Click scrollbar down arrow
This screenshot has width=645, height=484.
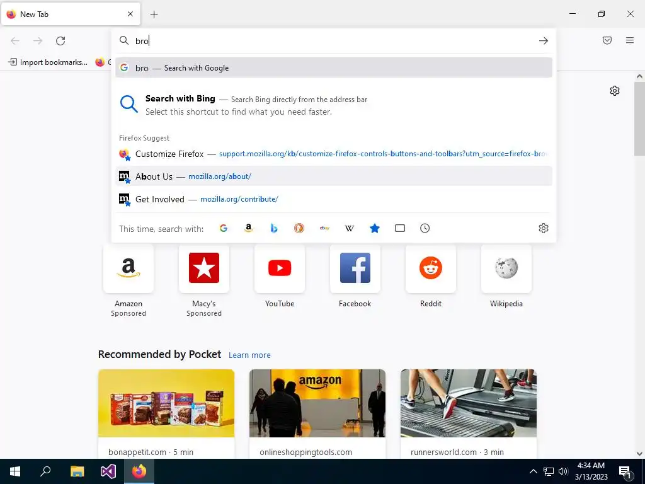[639, 454]
